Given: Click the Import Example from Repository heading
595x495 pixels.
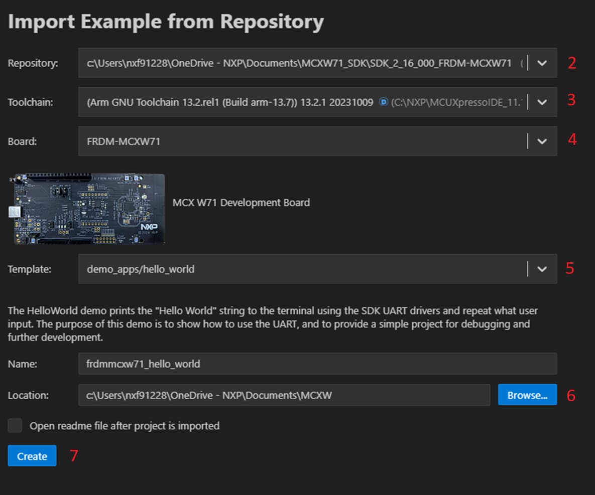Looking at the screenshot, I should pos(166,22).
